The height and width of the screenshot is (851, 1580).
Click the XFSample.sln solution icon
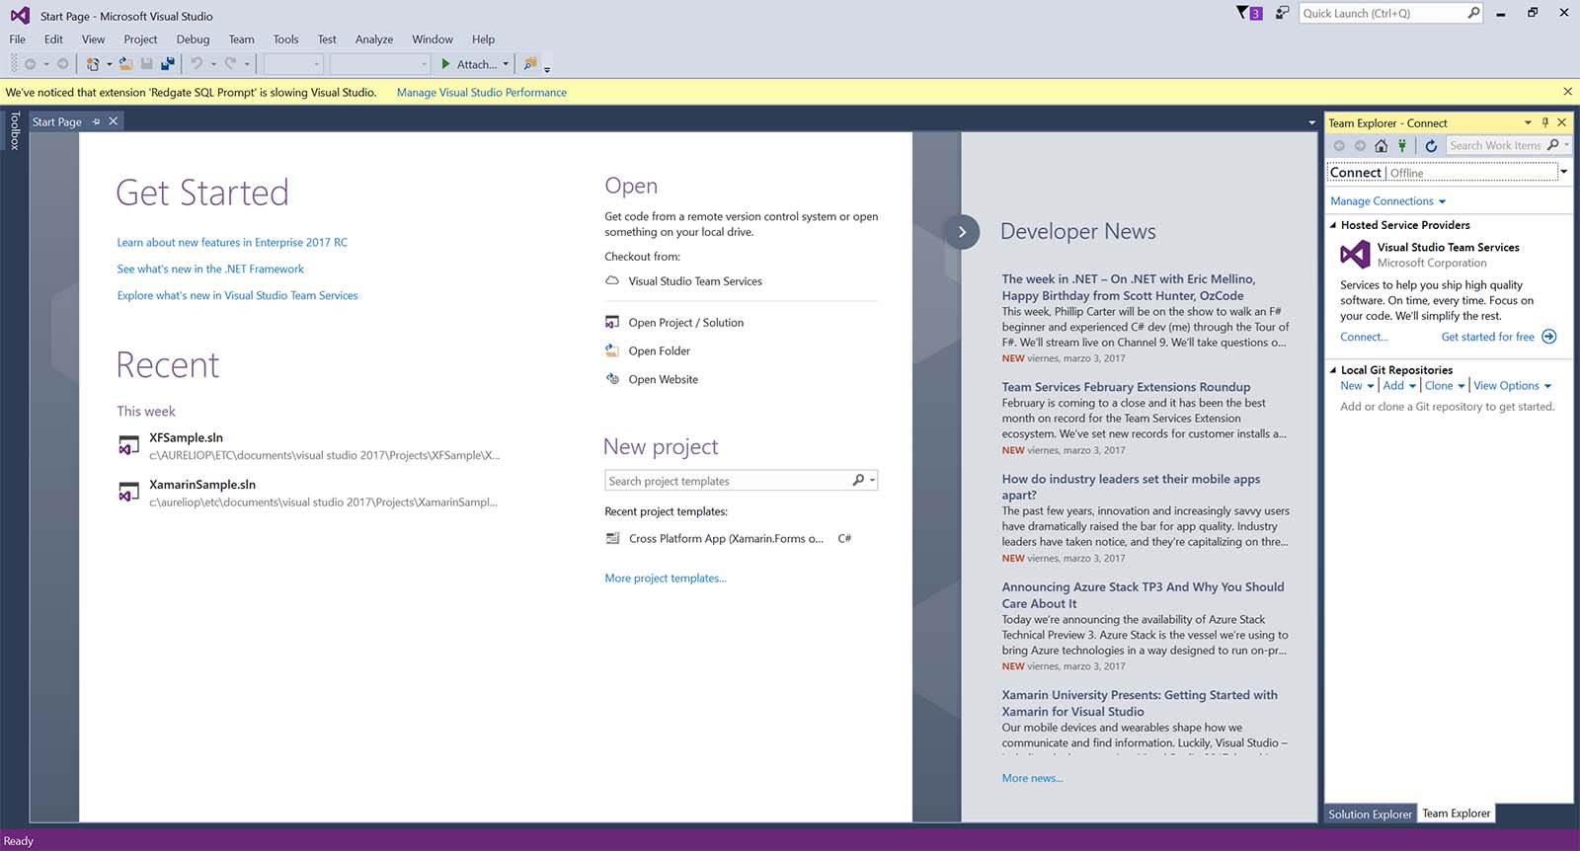(128, 445)
